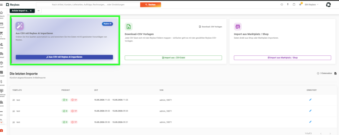The image size is (339, 135).
Task: Expand the BIH Reybex account dropdown
Action: click(312, 5)
